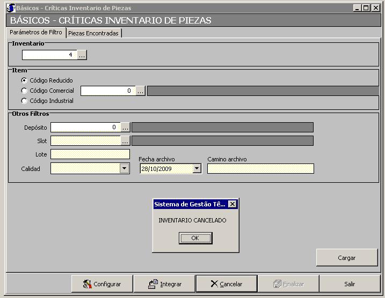Select the Código Industrial radio button
The height and width of the screenshot is (298, 385).
pos(24,101)
